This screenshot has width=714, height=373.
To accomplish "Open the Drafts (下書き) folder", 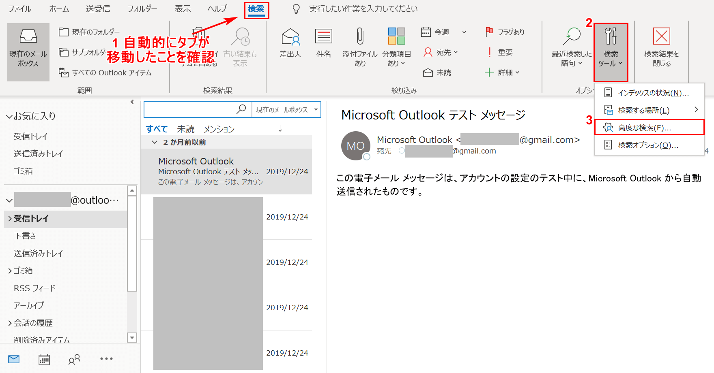I will click(x=25, y=236).
